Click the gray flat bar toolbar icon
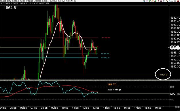The height and width of the screenshot is (111, 180). coord(173,1)
